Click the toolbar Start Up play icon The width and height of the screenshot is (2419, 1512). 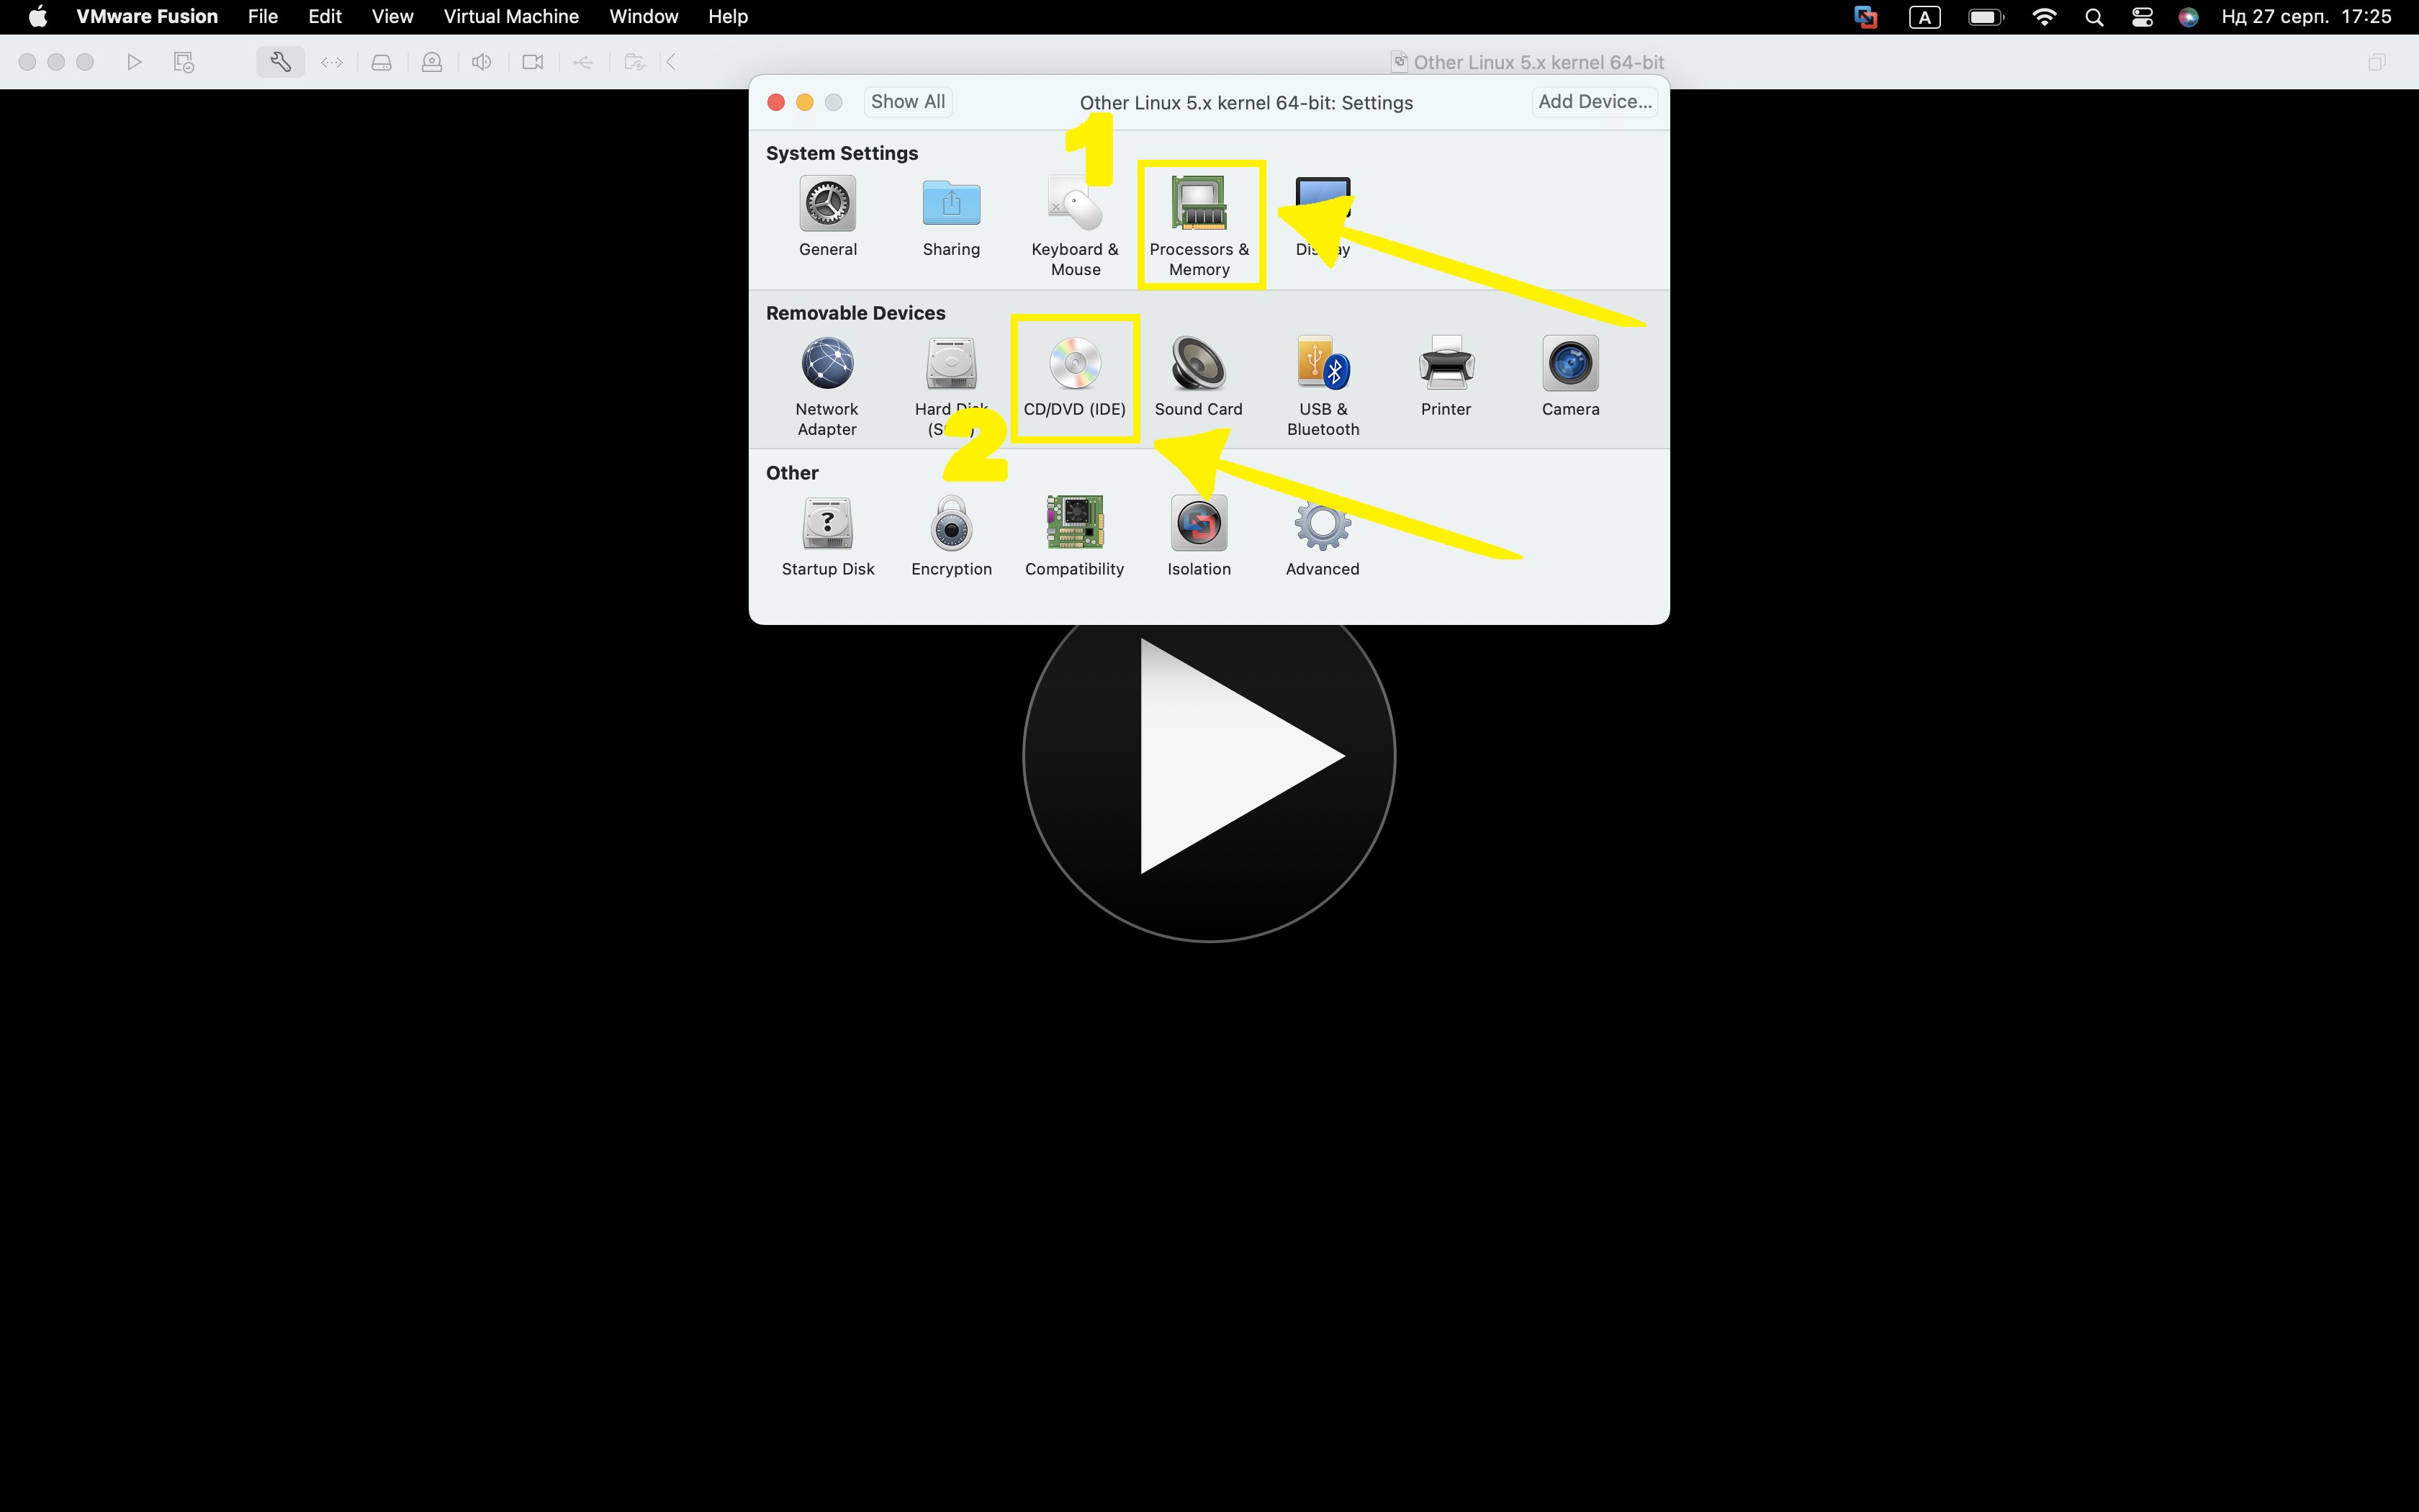(x=134, y=62)
